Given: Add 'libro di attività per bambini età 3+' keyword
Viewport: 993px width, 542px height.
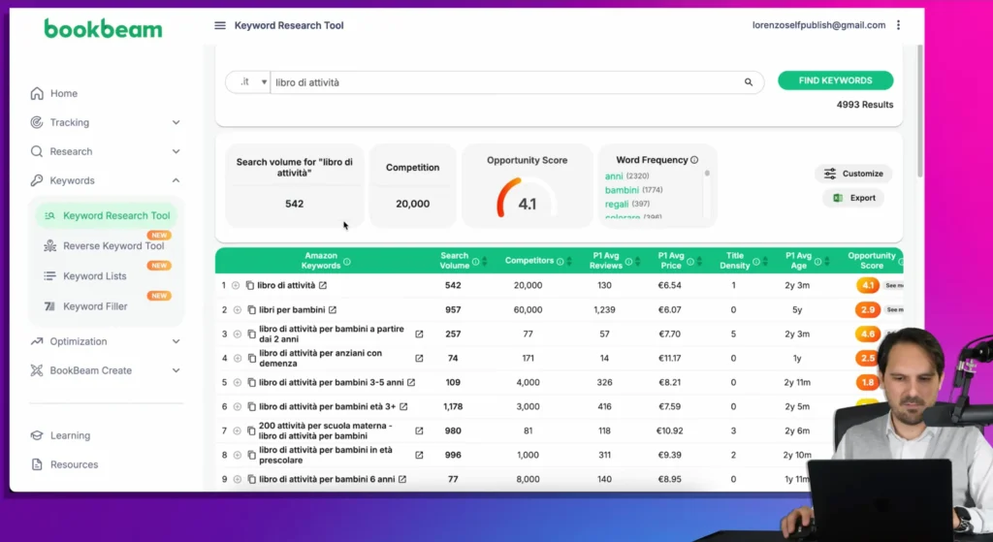Looking at the screenshot, I should [238, 407].
